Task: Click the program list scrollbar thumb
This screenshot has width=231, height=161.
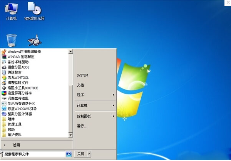Action: [71, 109]
